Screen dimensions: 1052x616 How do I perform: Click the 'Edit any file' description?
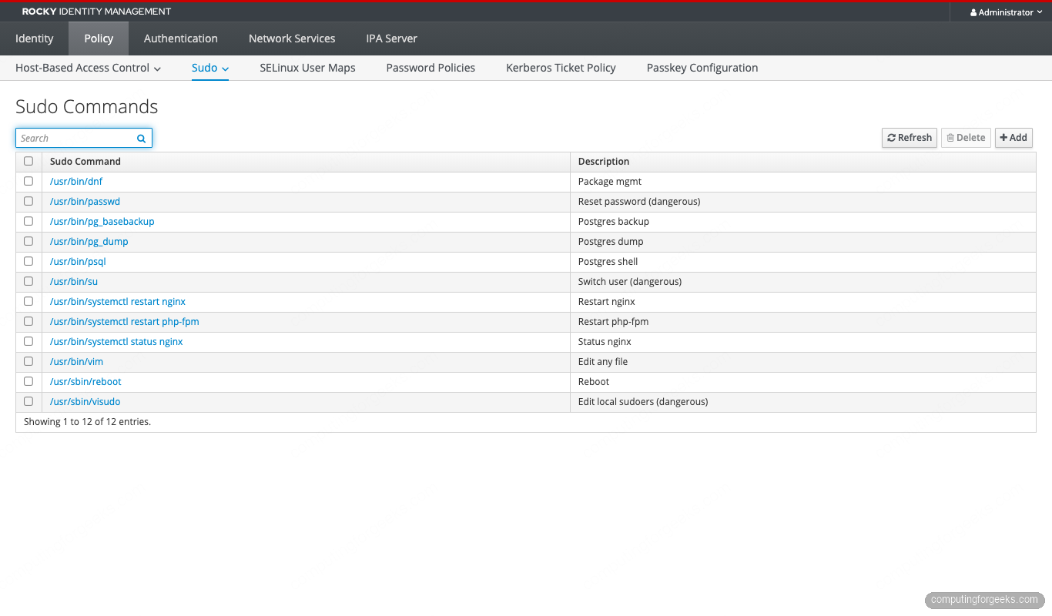[603, 362]
